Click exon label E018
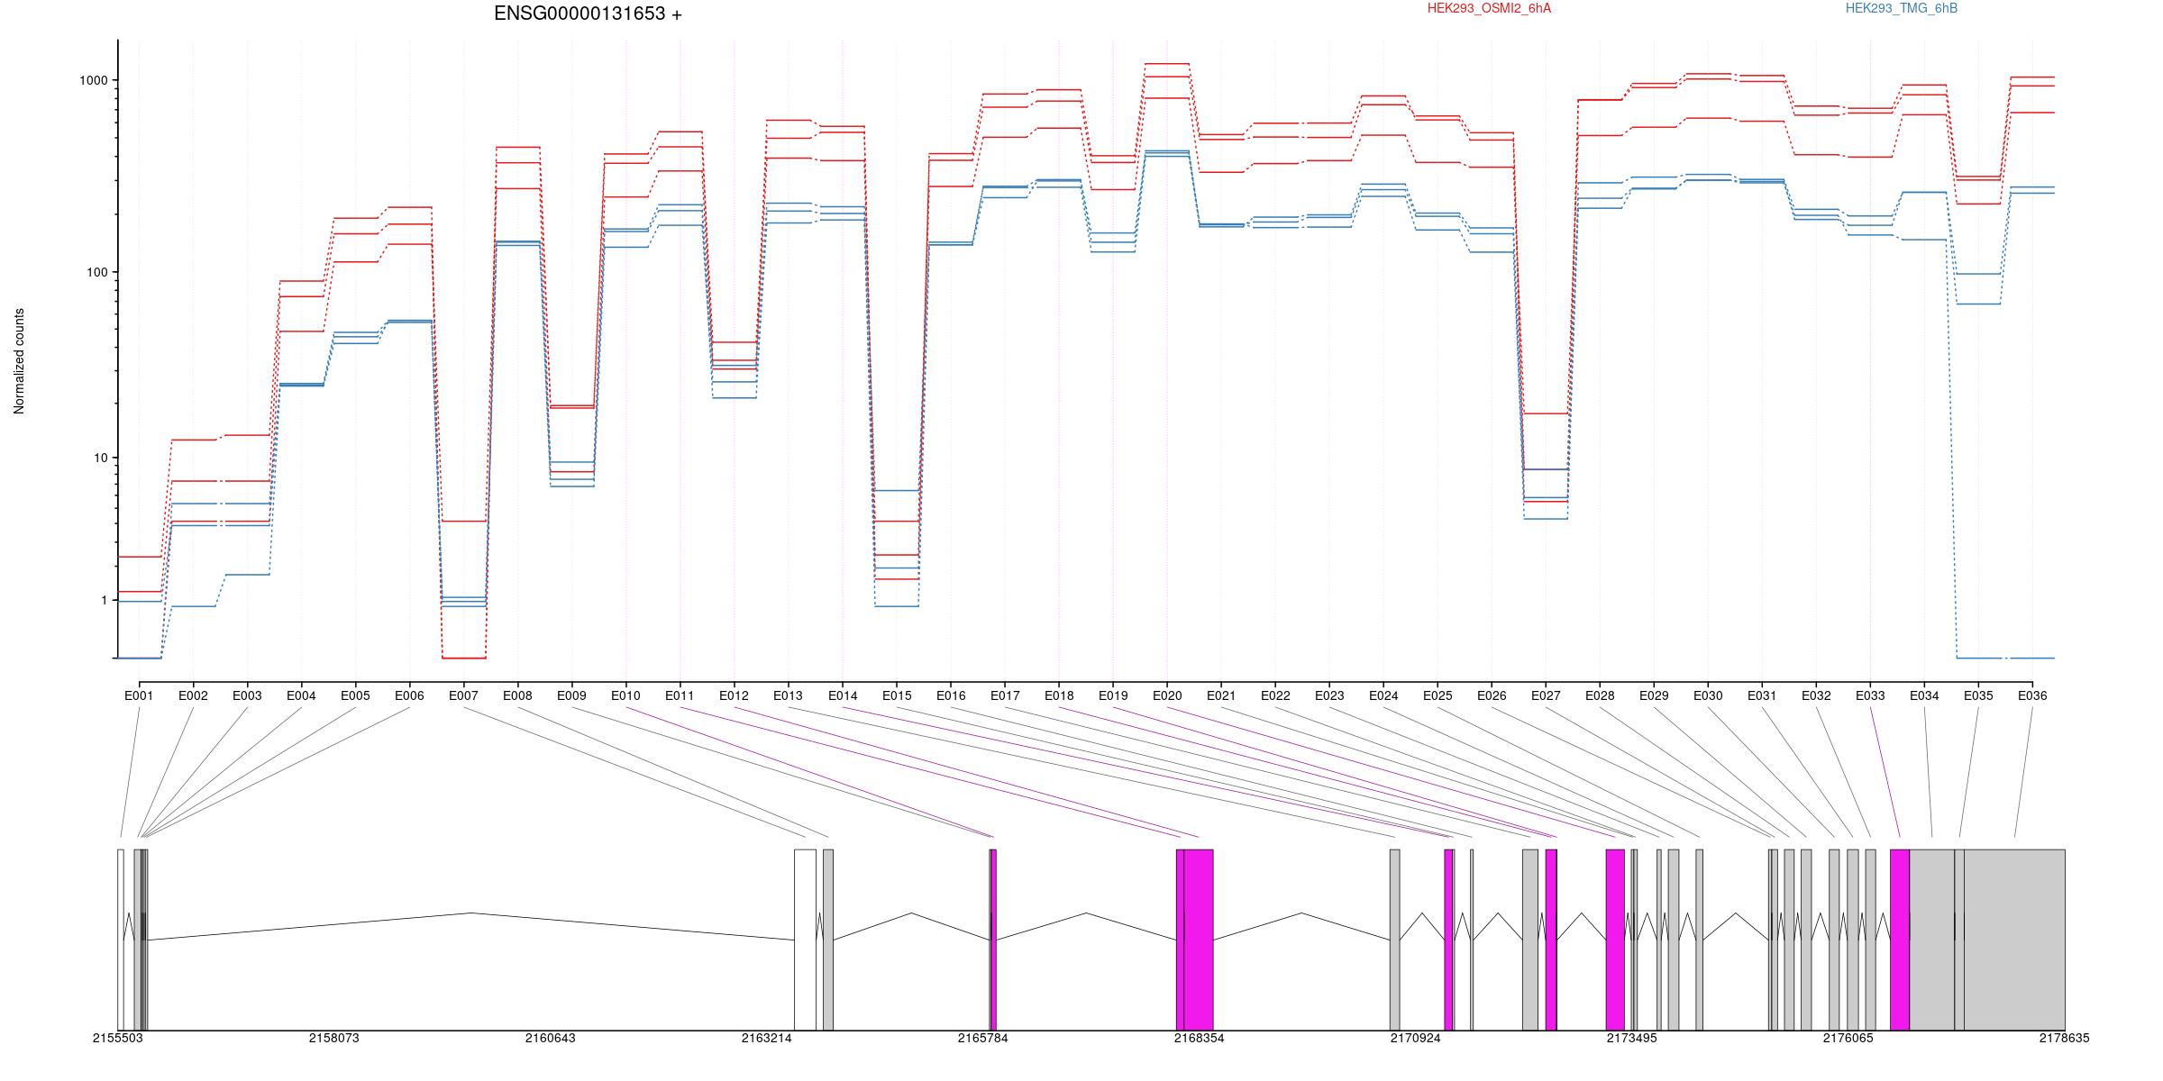Image resolution: width=2163 pixels, height=1081 pixels. [1059, 695]
